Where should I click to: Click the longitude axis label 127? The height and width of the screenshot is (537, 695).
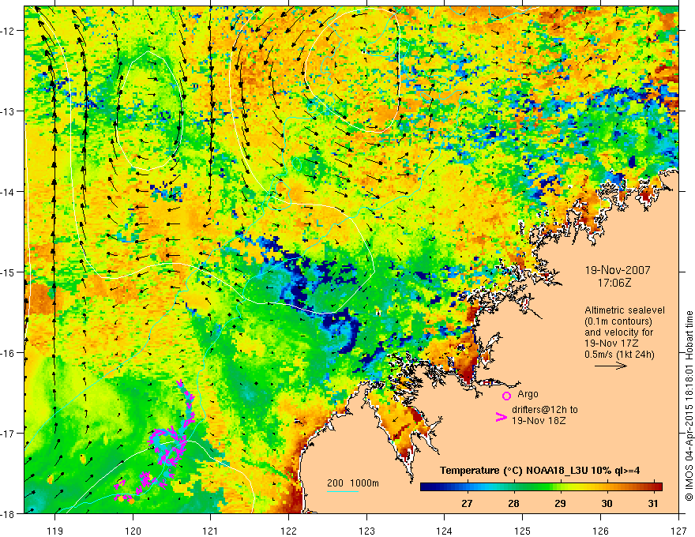[x=678, y=531]
